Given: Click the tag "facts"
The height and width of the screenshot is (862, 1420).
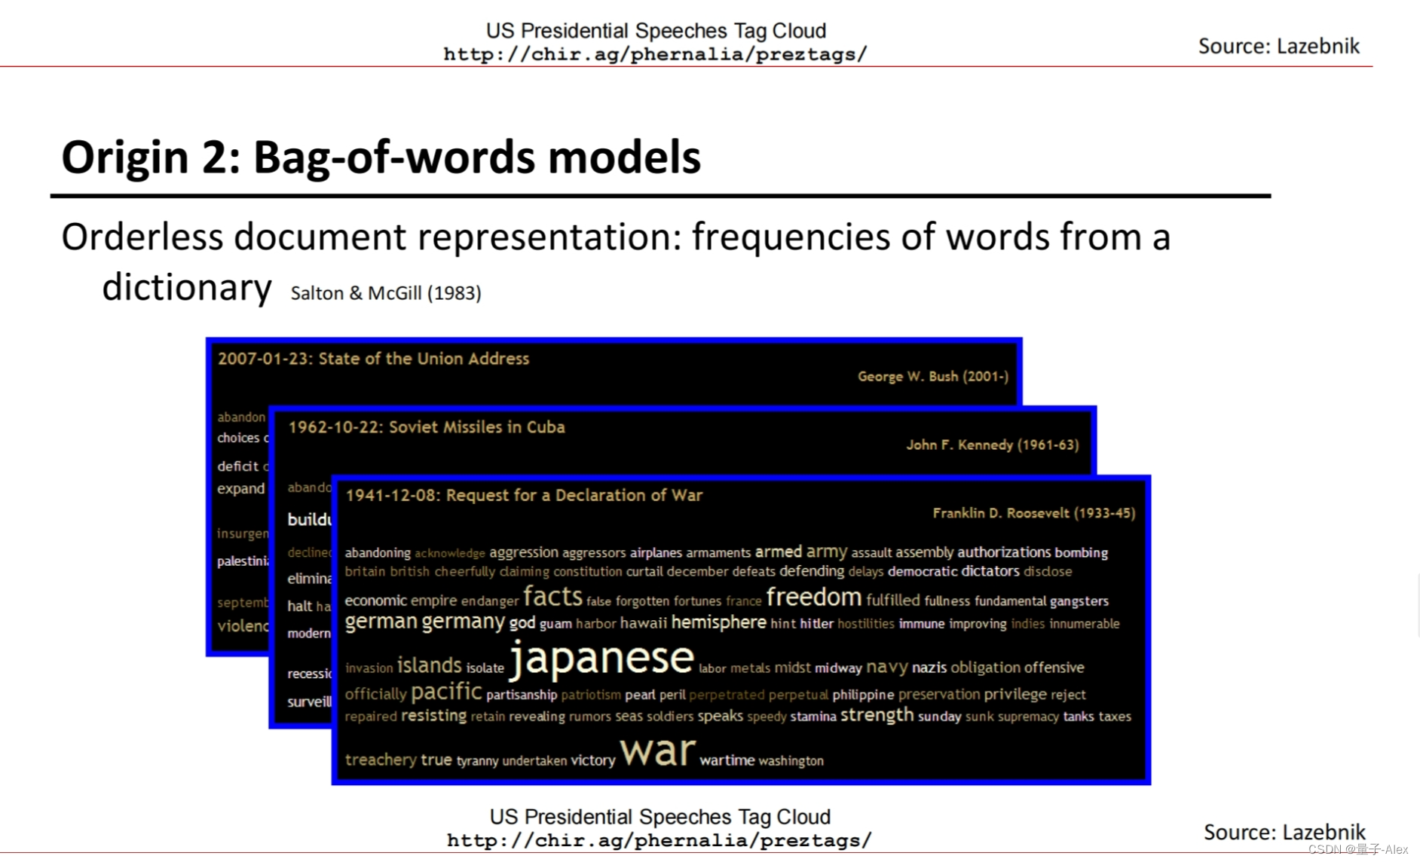Looking at the screenshot, I should (x=552, y=597).
